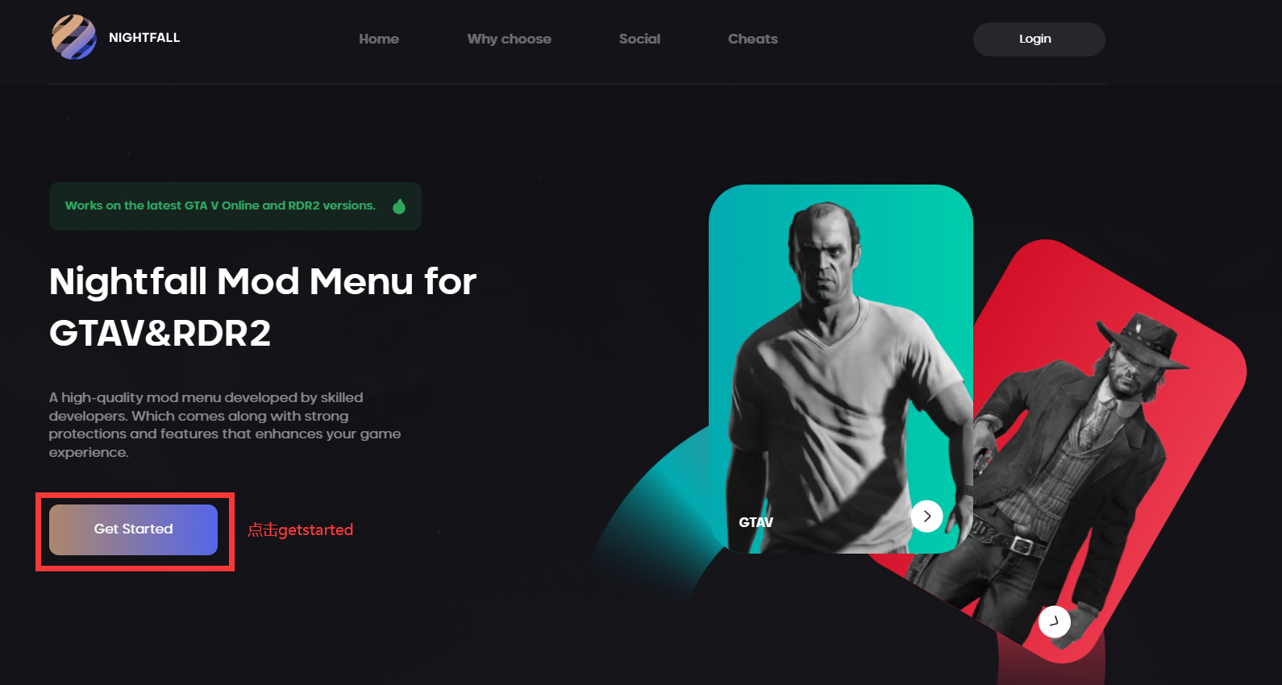Screen dimensions: 1282x685
Task: Click the Login button
Action: 1039,39
